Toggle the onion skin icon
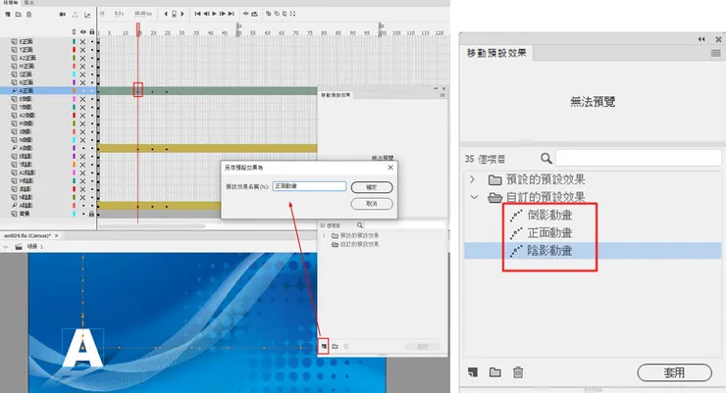726x393 pixels. pyautogui.click(x=268, y=14)
